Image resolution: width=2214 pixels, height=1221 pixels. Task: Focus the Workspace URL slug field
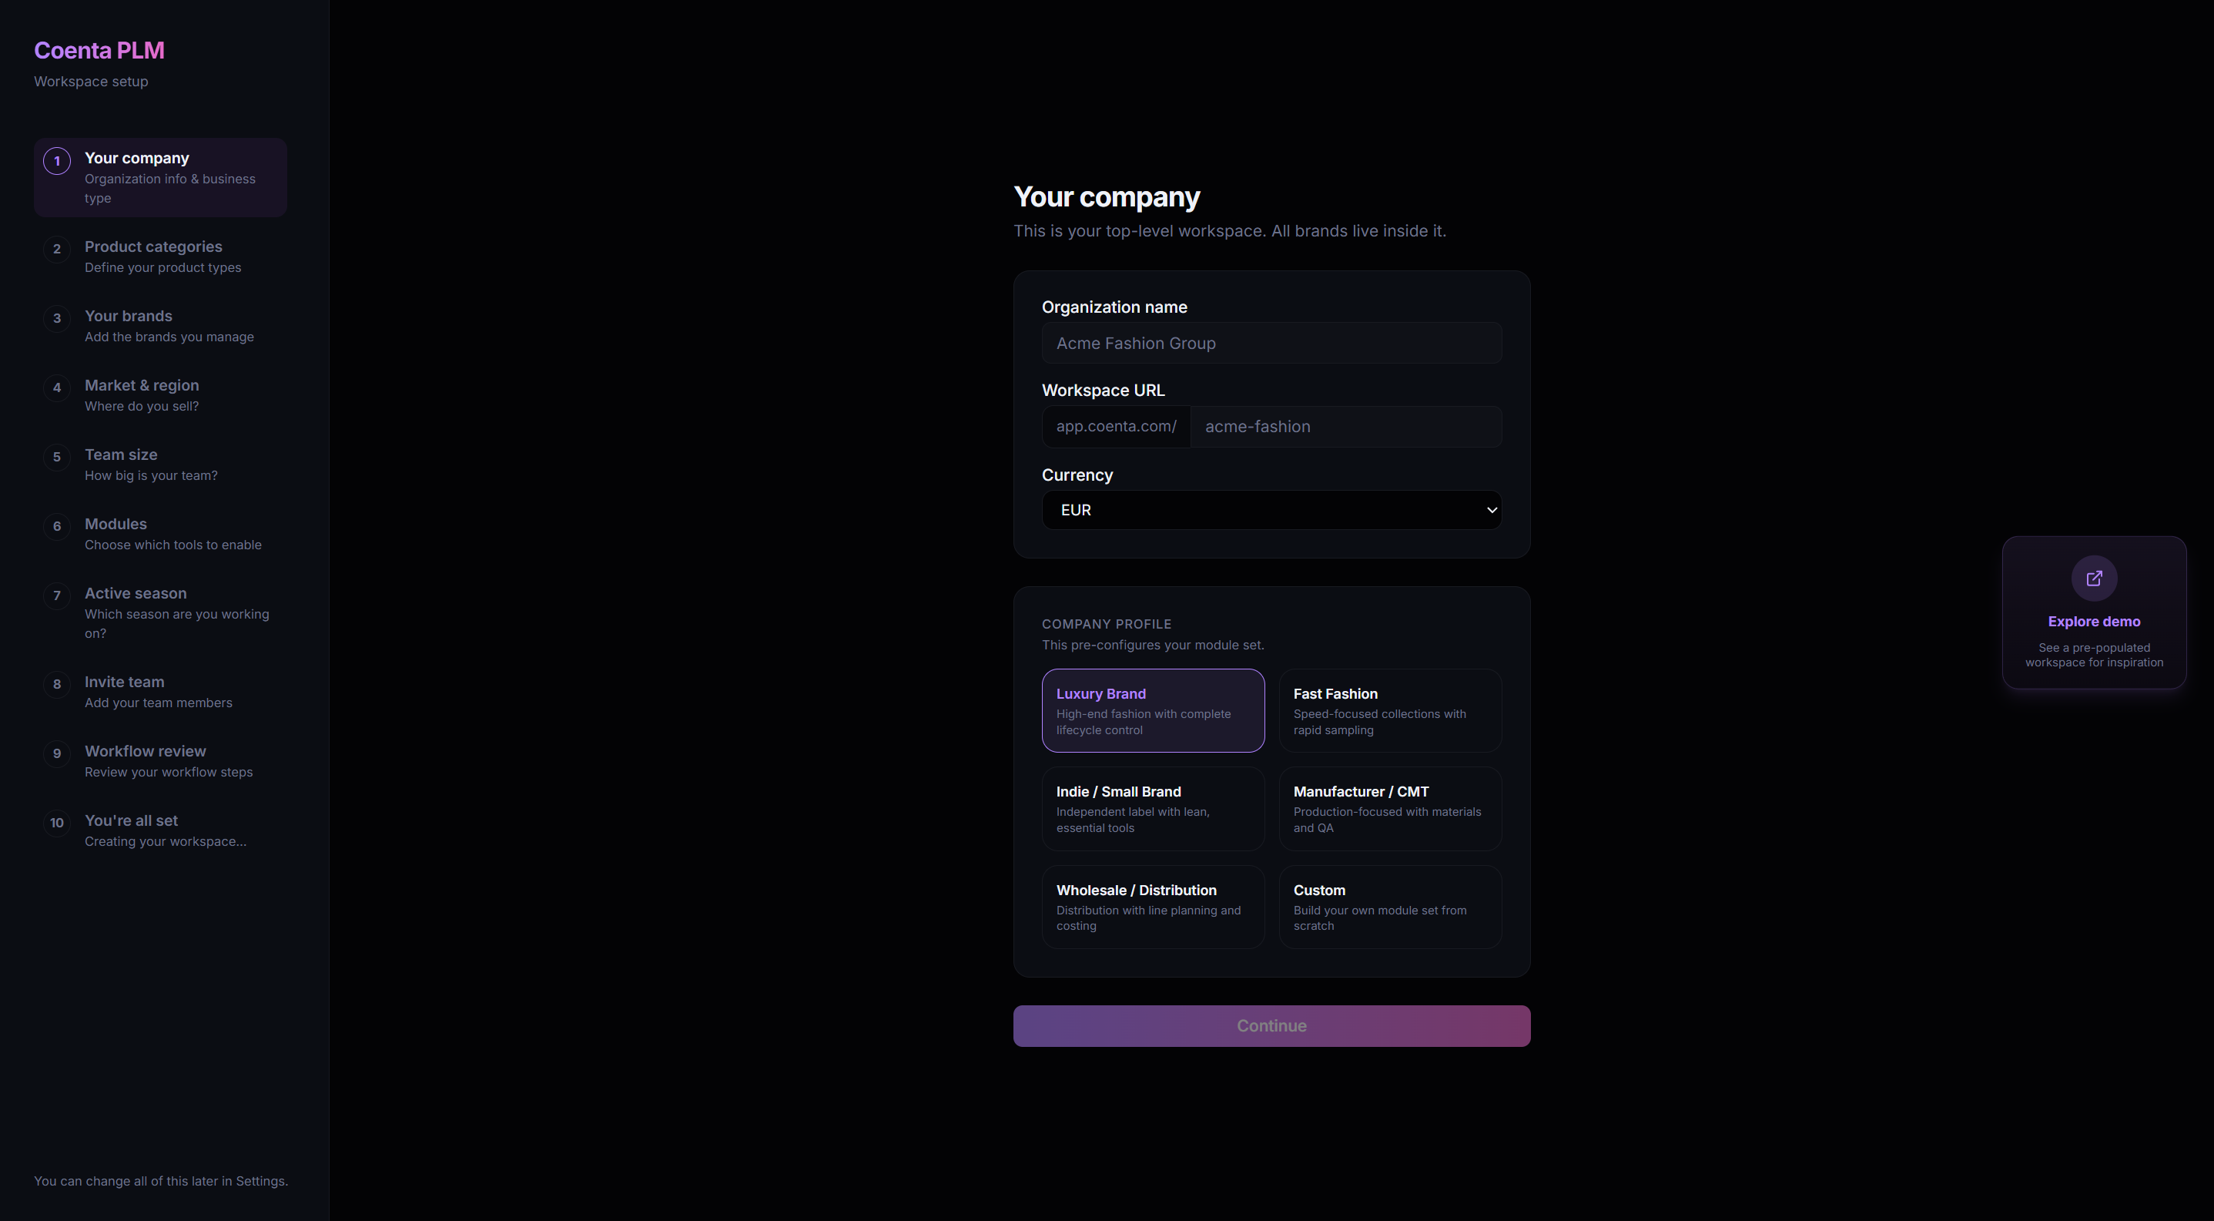(1346, 427)
